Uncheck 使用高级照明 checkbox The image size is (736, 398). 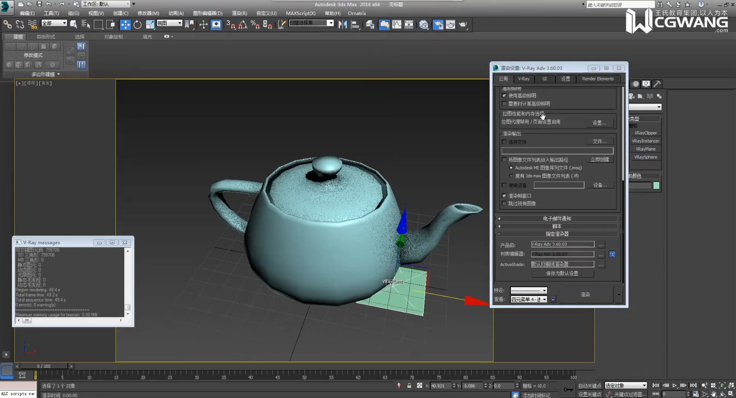coord(504,96)
